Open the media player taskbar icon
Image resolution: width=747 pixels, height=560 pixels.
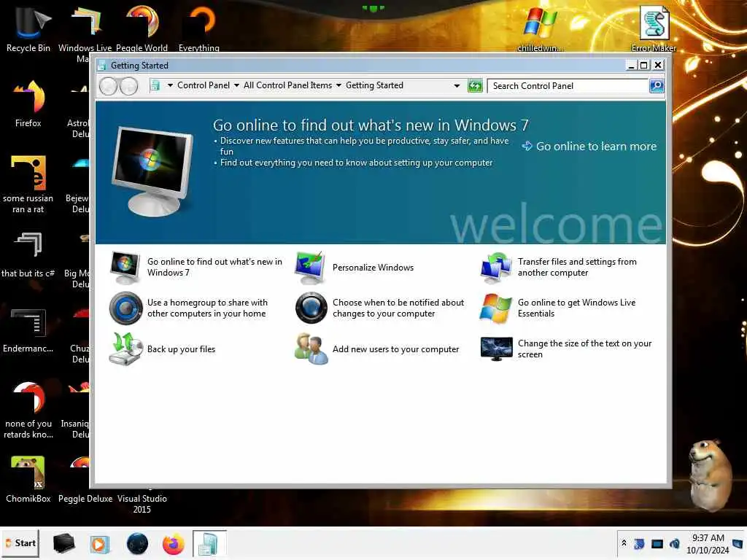[99, 544]
